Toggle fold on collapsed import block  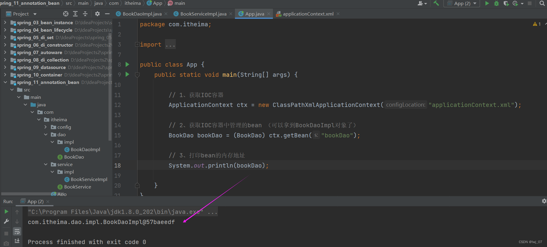137,45
